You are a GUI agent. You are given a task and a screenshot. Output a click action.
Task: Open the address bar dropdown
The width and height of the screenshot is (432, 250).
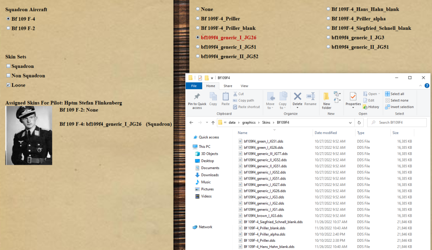[351, 122]
